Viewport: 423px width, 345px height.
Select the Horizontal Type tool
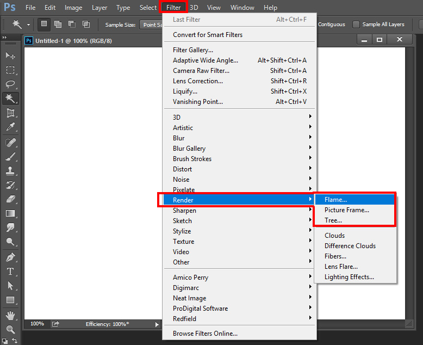[x=10, y=272]
